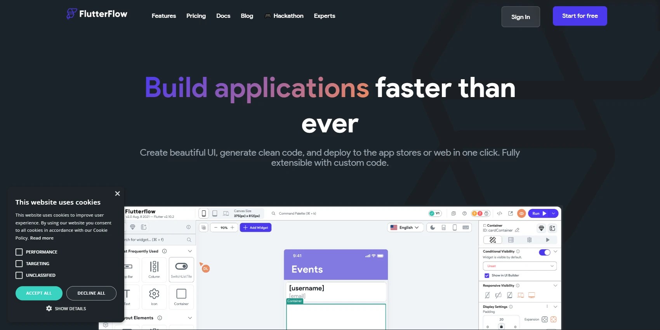This screenshot has height=330, width=660.
Task: Toggle the keyboard preview icon
Action: (465, 228)
